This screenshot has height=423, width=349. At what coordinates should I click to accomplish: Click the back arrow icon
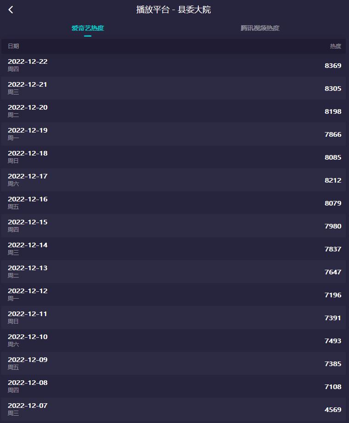[x=11, y=10]
